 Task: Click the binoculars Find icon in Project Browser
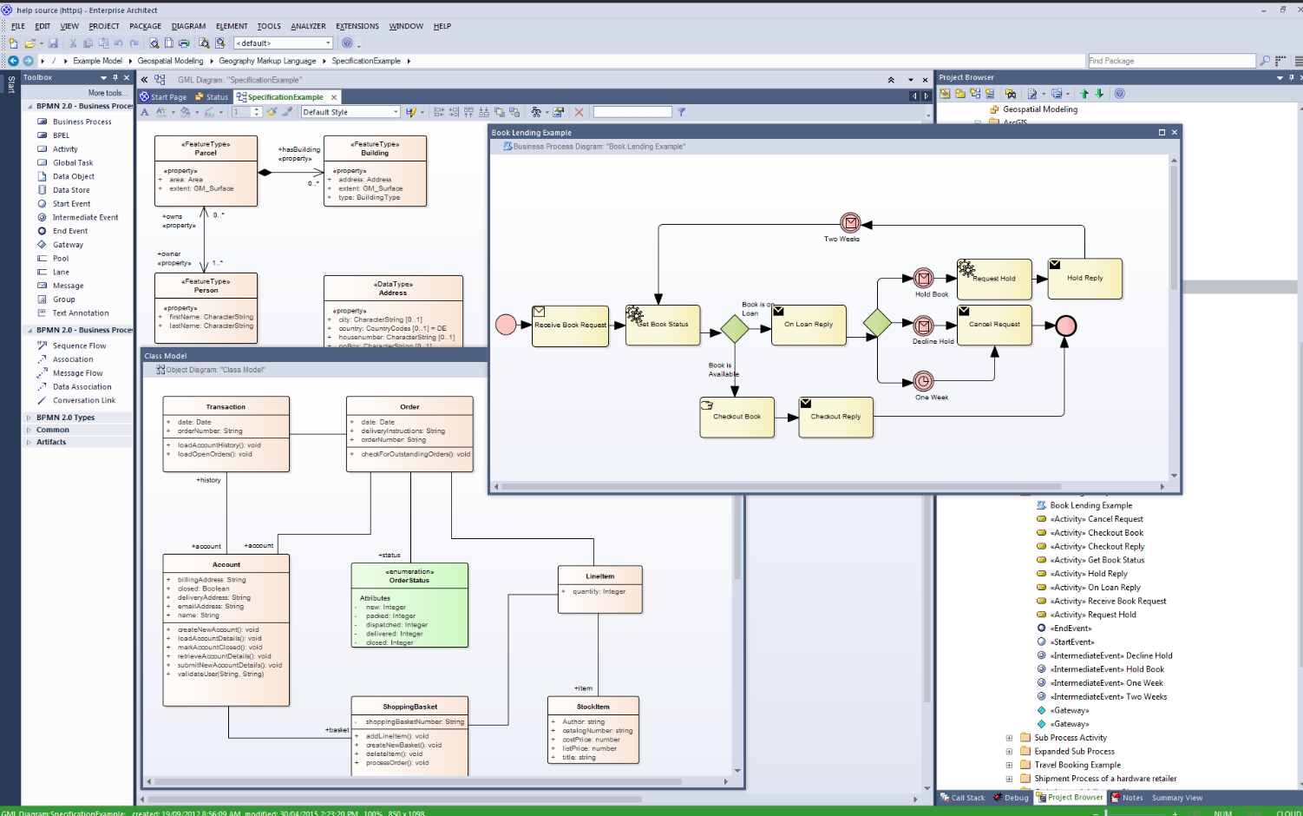point(1011,94)
